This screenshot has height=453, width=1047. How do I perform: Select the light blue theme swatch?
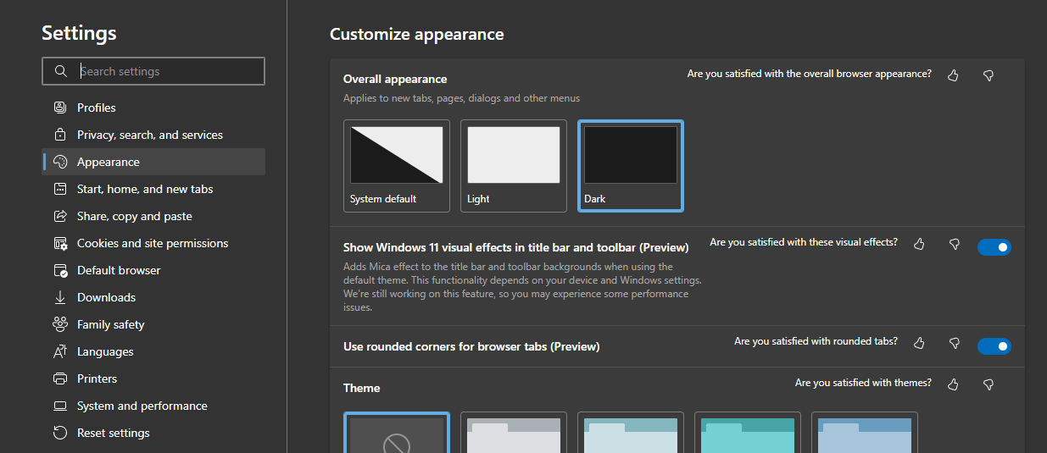coord(865,433)
